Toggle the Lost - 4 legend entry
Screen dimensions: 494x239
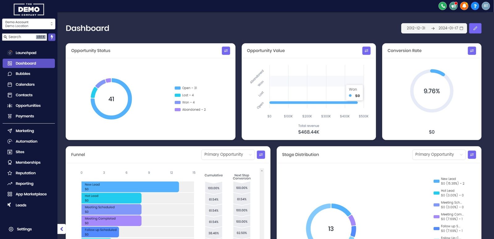tap(184, 95)
